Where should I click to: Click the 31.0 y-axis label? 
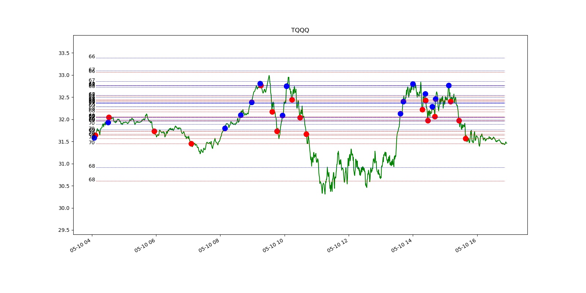coord(64,164)
